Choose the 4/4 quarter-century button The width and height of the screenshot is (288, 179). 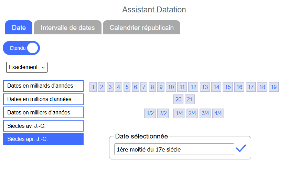coord(218,113)
